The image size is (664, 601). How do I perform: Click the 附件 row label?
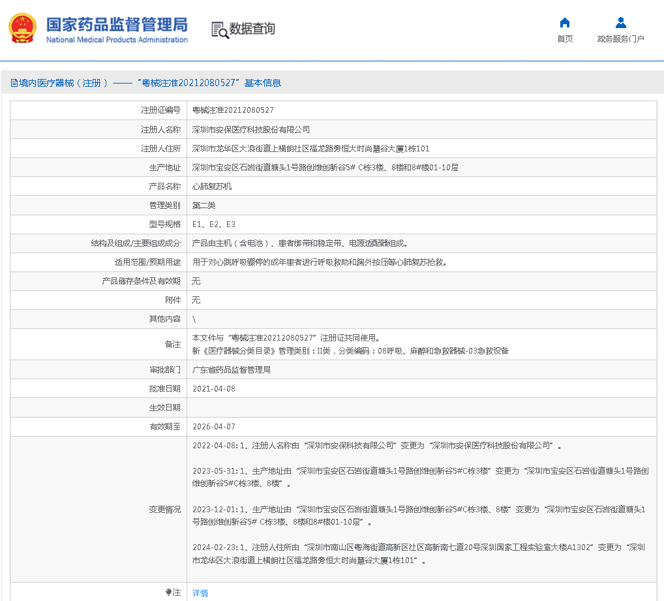pyautogui.click(x=173, y=300)
